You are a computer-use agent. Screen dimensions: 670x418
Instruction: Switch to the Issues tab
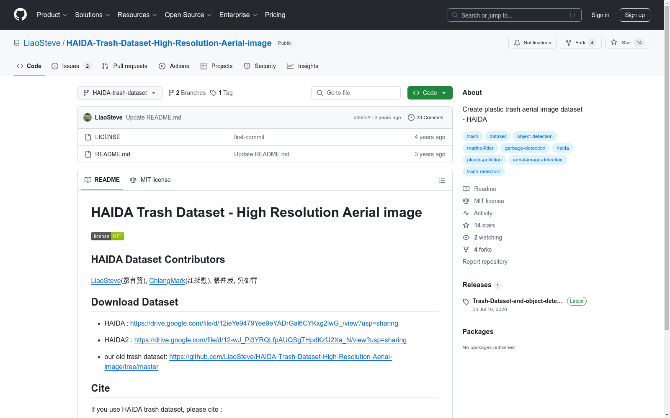tap(71, 66)
